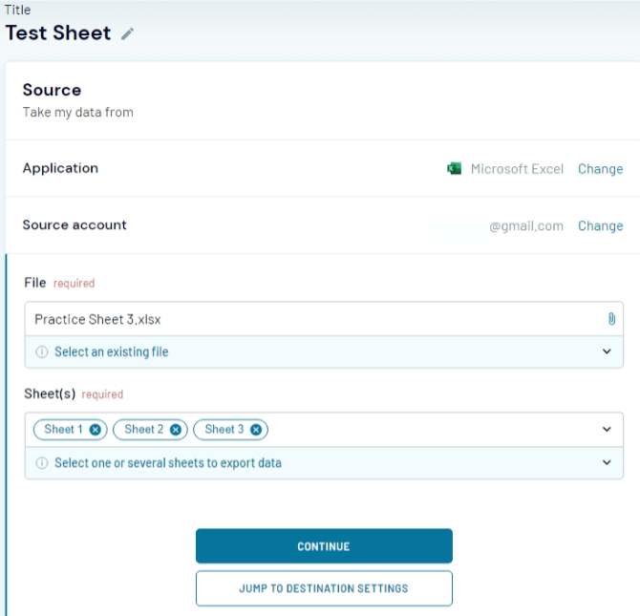Click JUMP TO DESTINATION SETTINGS button

click(324, 588)
